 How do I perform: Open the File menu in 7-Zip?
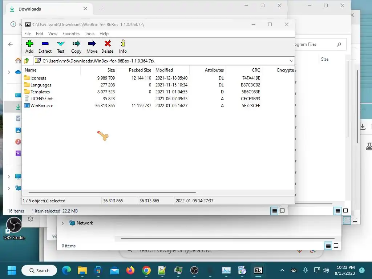coord(28,34)
